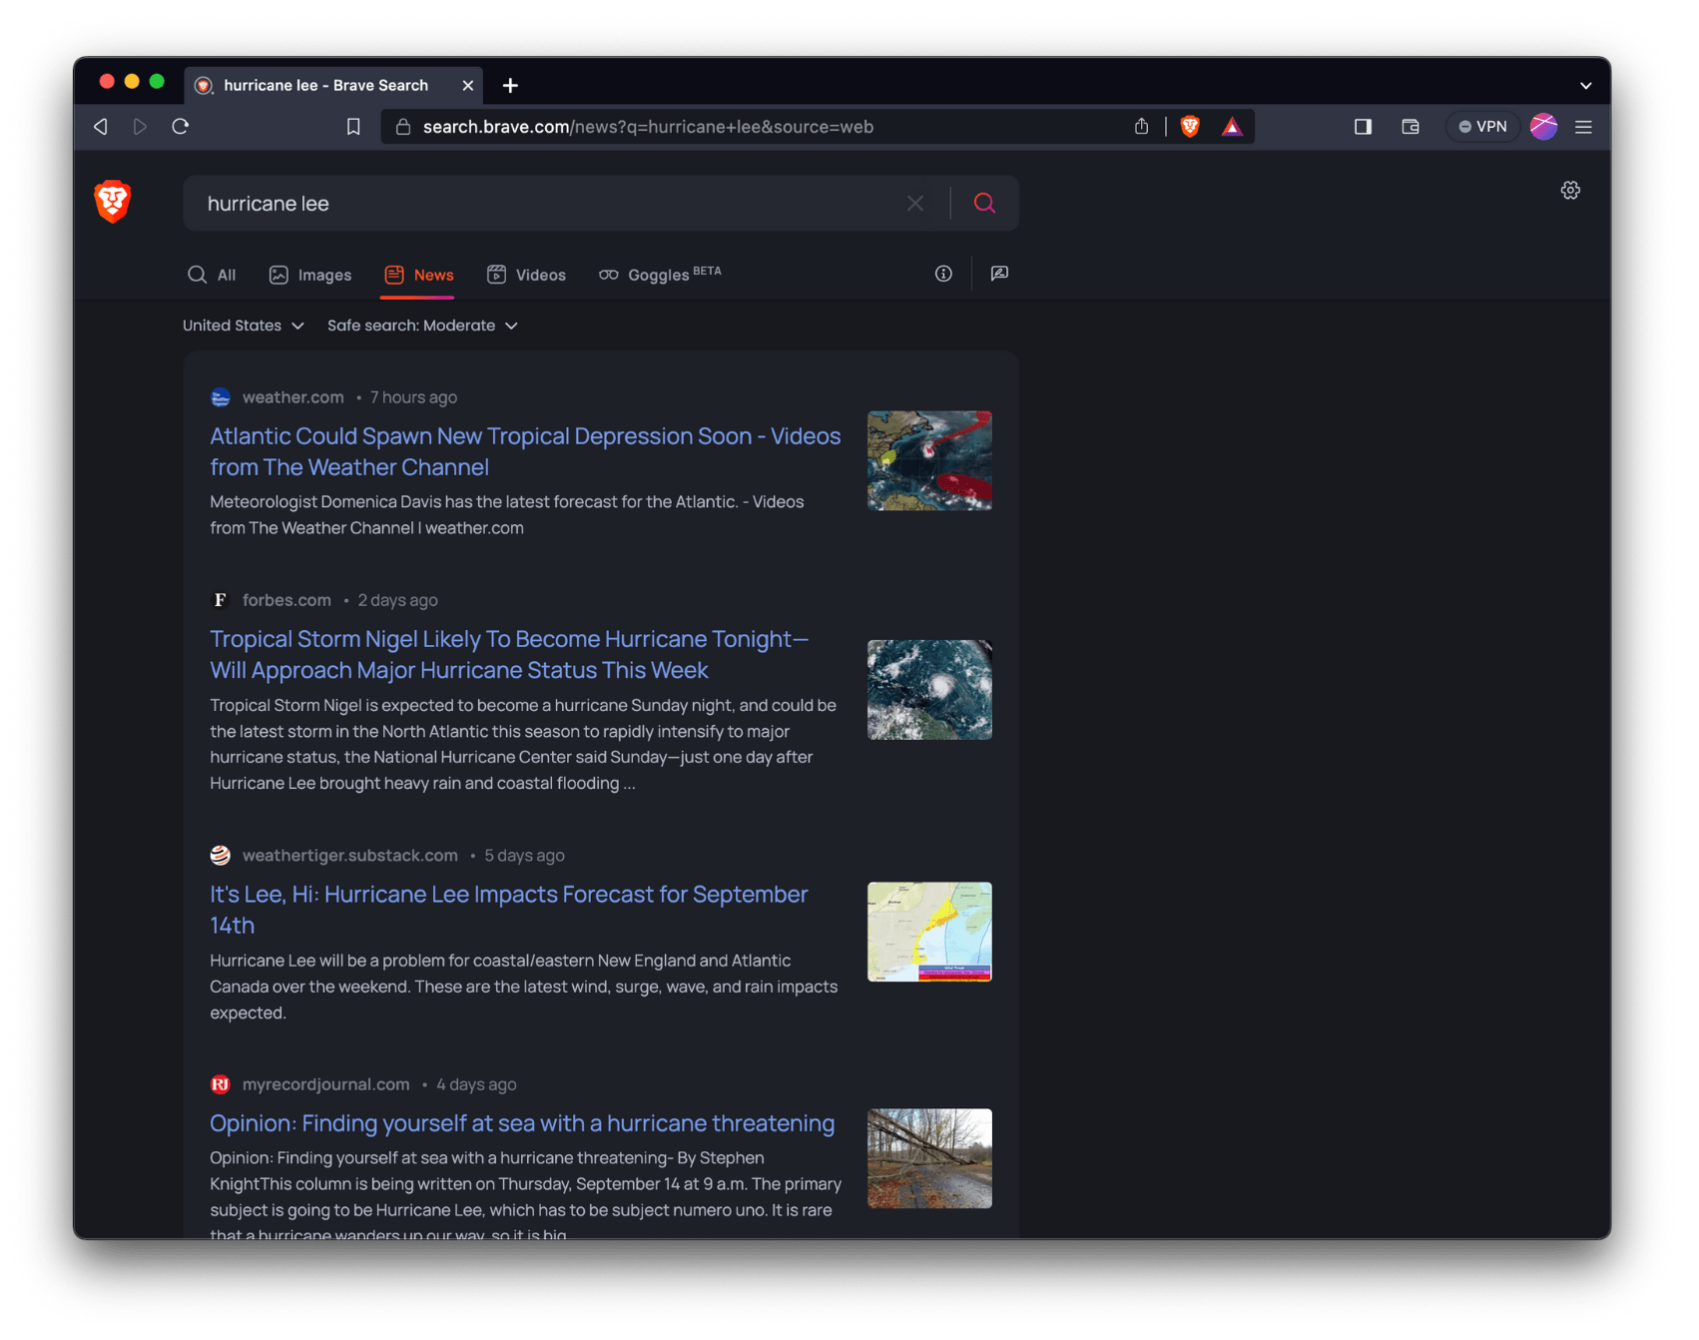This screenshot has width=1699, height=1340.
Task: Click the forbes.com source name
Action: coord(286,600)
